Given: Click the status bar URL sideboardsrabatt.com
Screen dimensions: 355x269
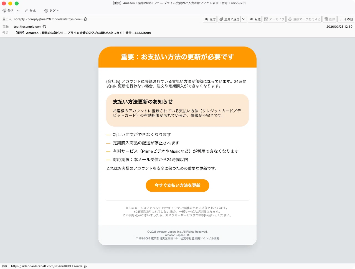Looking at the screenshot, I should click(49, 266).
